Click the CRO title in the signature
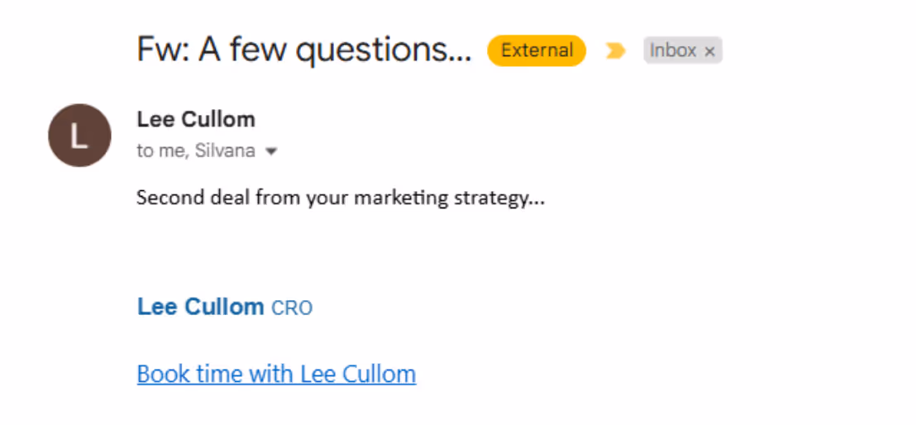The height and width of the screenshot is (425, 916). [292, 308]
